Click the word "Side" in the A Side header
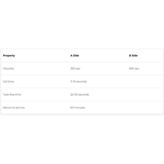The height and width of the screenshot is (164, 164). coord(76,55)
